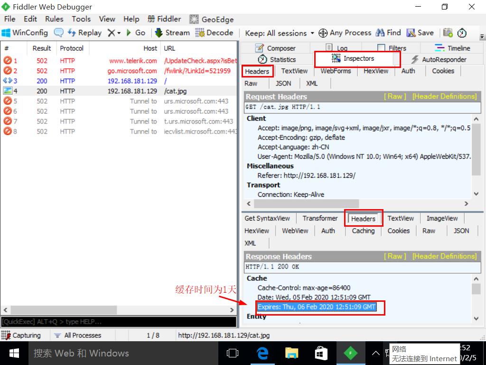Click the image icon of session 4
This screenshot has width=486, height=365.
(x=8, y=91)
